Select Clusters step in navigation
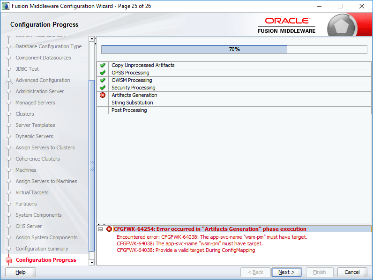This screenshot has height=280, width=373. [25, 114]
